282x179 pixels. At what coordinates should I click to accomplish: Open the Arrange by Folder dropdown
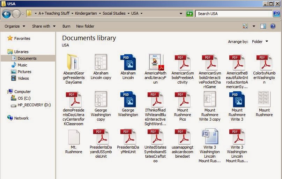(260, 42)
